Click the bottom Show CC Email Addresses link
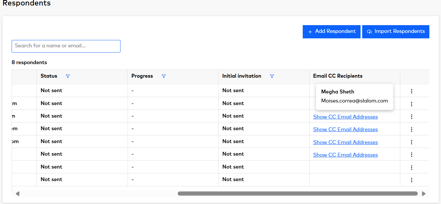Viewport: 441px width, 204px height. pyautogui.click(x=345, y=155)
